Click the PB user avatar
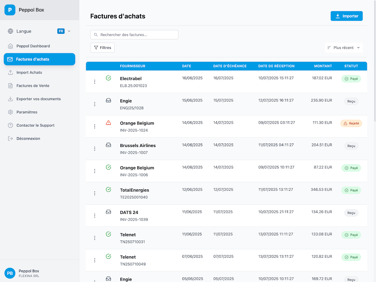376x282 pixels. pos(10,273)
